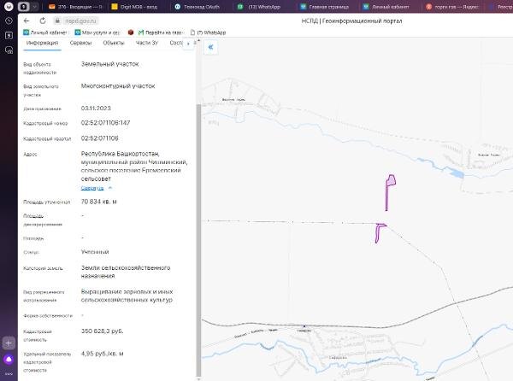The height and width of the screenshot is (381, 513).
Task: Open the Gmail Перейти на bookmark
Action: pos(161,32)
